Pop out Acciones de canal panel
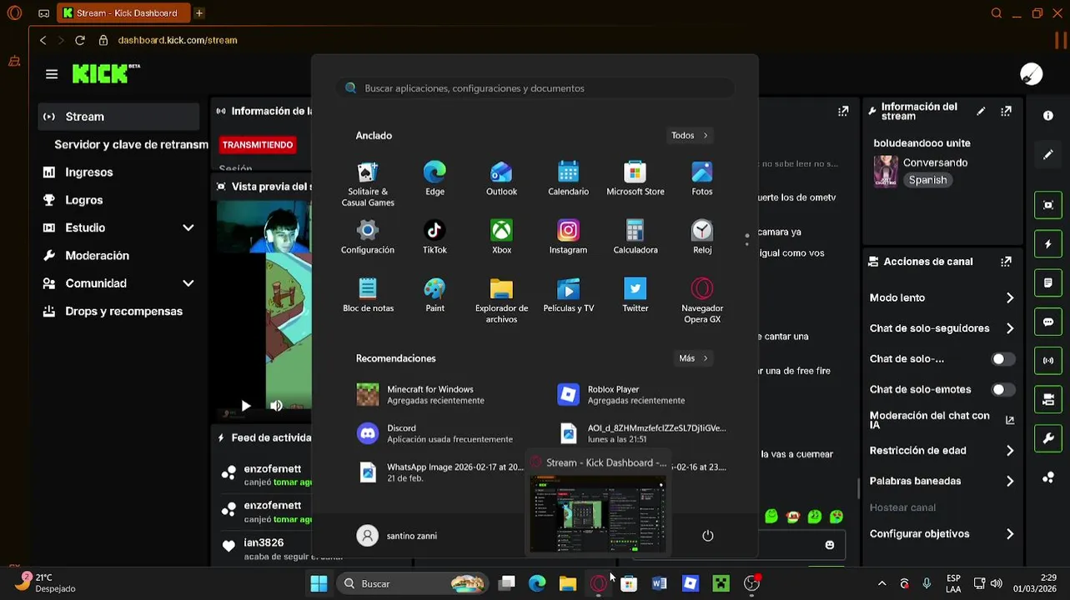Screen dimensions: 1070x600 tap(1007, 262)
